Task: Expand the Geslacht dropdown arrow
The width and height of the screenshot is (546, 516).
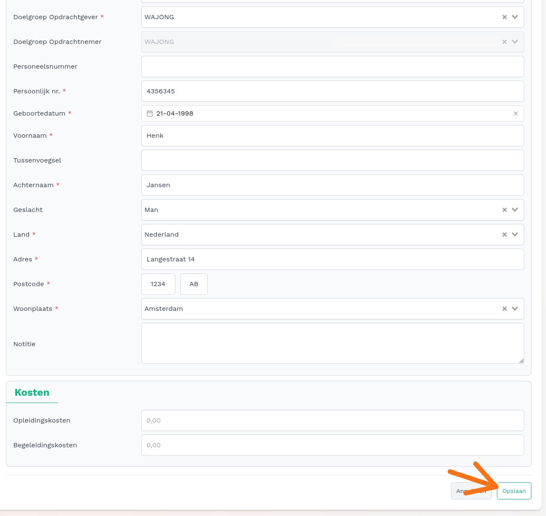Action: click(515, 210)
